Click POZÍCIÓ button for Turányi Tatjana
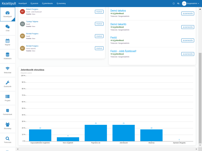The image size is (202, 151). tap(99, 24)
